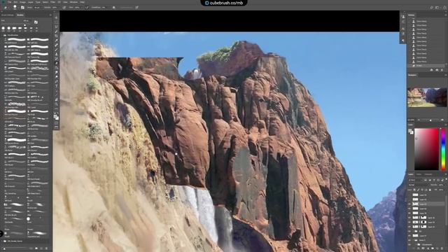Select the first recent brush preset
Screen dimensions: 448x252
pyautogui.click(x=3, y=28)
